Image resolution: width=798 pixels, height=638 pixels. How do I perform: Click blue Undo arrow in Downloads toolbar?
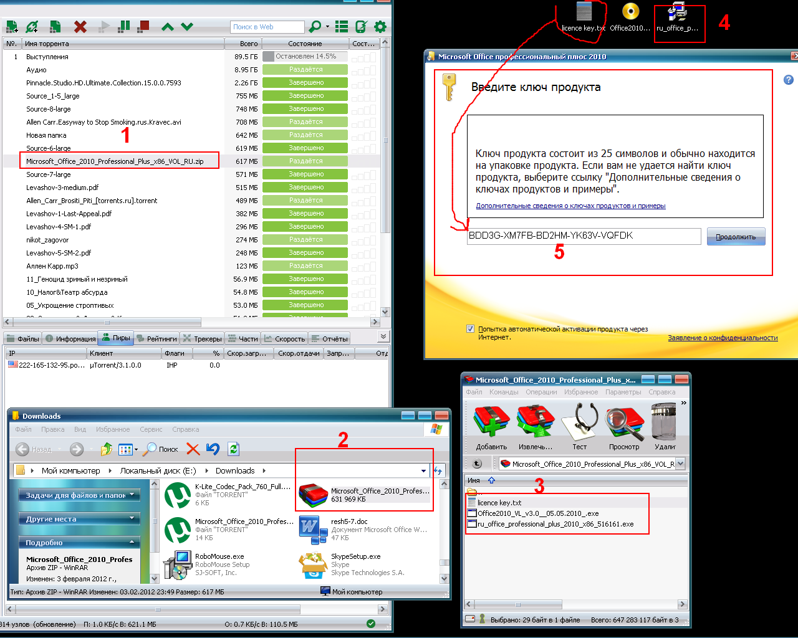pos(213,449)
